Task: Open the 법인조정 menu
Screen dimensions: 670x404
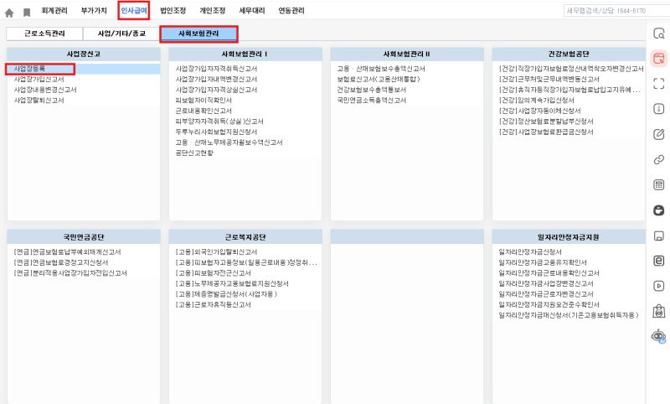Action: pos(173,11)
